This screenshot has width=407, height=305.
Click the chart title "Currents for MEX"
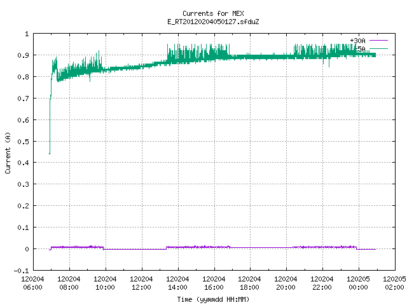click(x=213, y=13)
